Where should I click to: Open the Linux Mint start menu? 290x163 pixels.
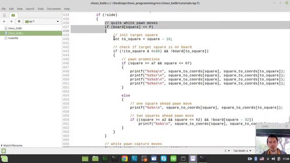4,159
